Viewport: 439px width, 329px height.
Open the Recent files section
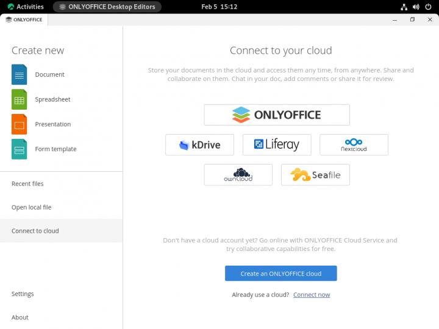tap(27, 184)
